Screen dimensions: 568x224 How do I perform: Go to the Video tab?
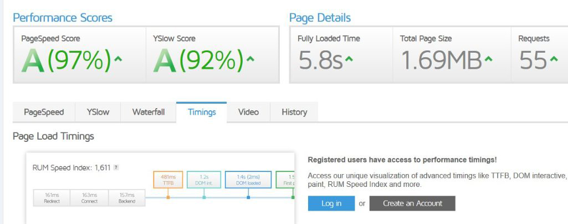pos(248,112)
